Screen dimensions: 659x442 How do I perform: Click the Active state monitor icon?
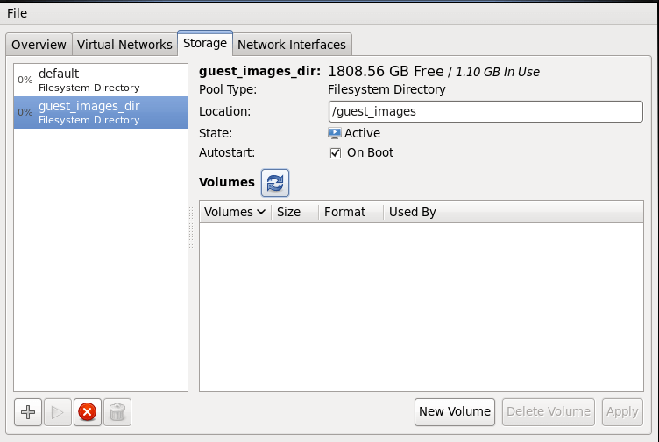coord(335,133)
